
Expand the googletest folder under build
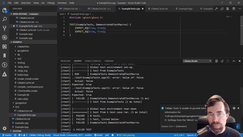click(23, 51)
